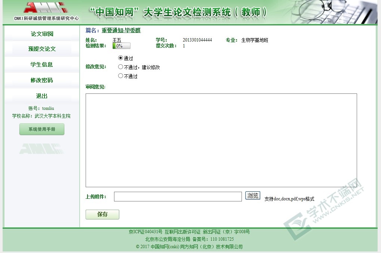Select 修改密码 in the sidebar
The width and height of the screenshot is (381, 253).
click(x=42, y=80)
